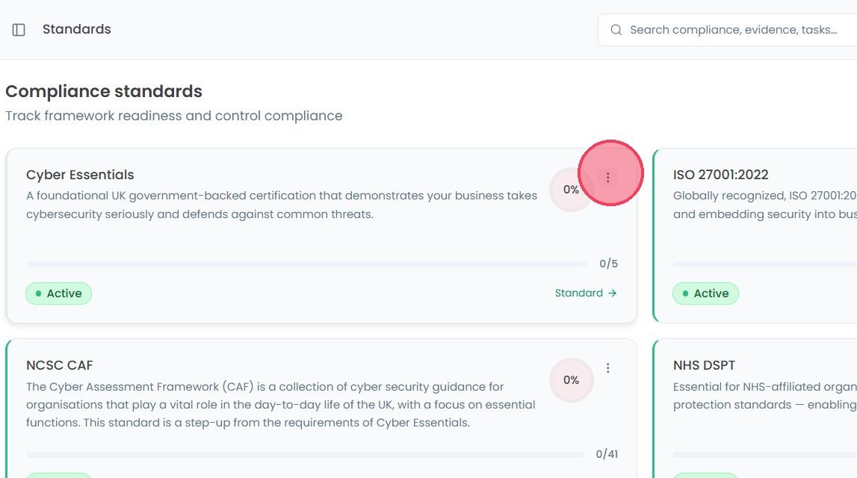
Task: Click the Cyber Essentials progress bar
Action: point(306,264)
